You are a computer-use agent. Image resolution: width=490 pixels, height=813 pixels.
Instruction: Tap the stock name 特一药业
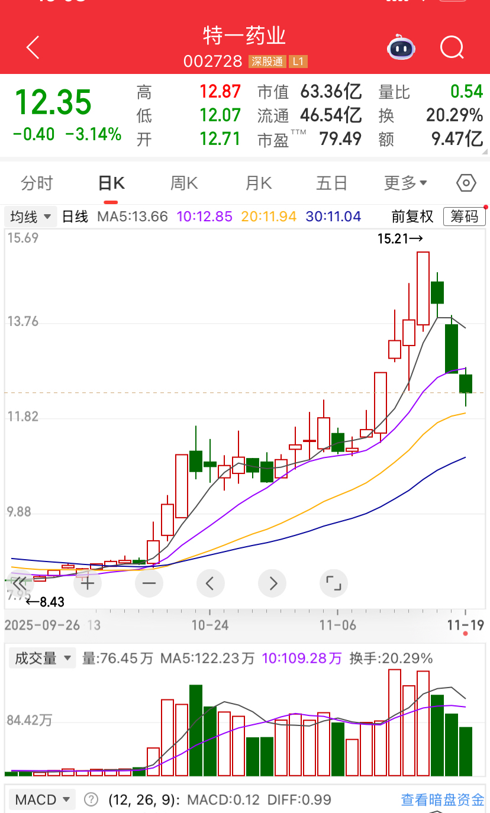click(244, 37)
